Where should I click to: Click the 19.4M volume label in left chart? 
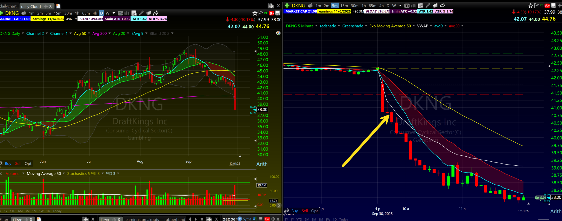pos(262,185)
